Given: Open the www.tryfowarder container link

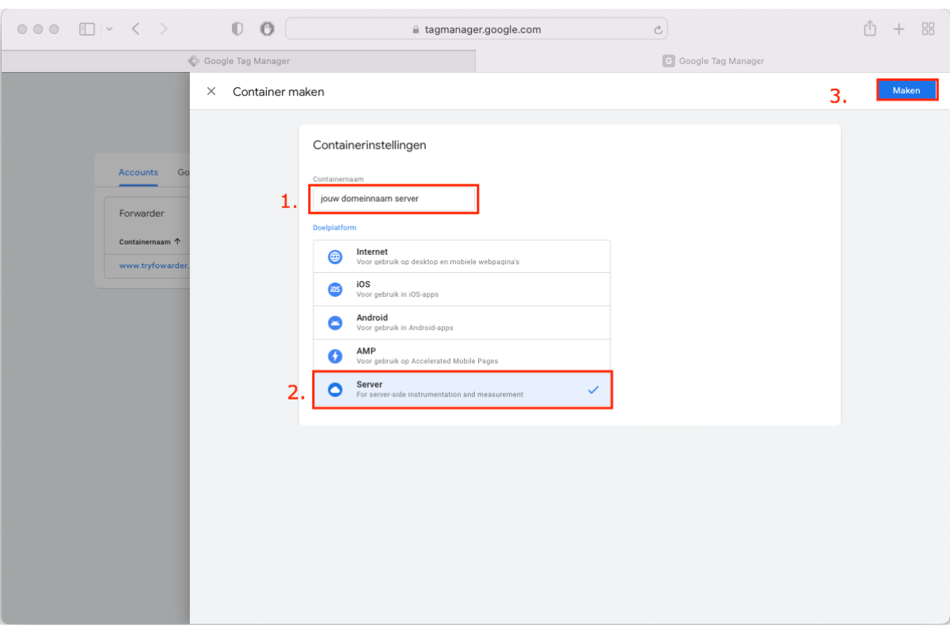Looking at the screenshot, I should point(154,266).
